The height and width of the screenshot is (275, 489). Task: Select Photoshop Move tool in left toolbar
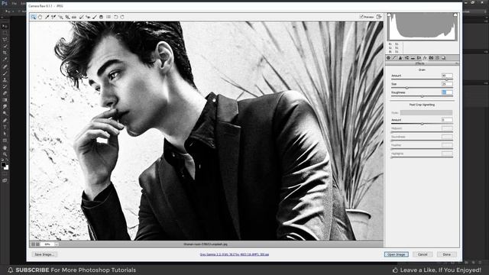[x=5, y=26]
